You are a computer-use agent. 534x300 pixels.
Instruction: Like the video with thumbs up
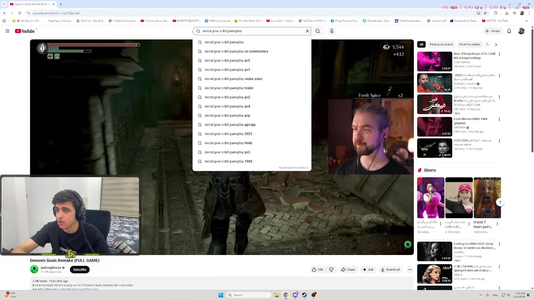pyautogui.click(x=317, y=270)
